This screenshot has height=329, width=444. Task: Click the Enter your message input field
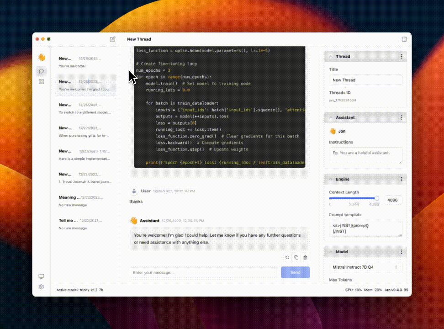point(203,272)
